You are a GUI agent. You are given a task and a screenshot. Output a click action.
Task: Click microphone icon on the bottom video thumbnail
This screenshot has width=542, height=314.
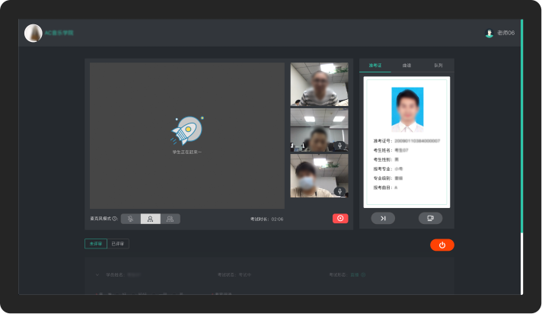pos(340,191)
